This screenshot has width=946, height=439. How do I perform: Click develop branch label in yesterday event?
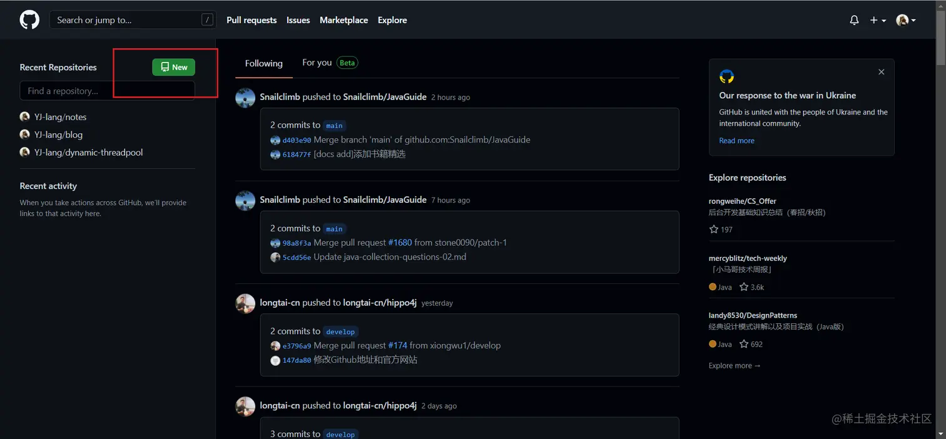click(340, 331)
